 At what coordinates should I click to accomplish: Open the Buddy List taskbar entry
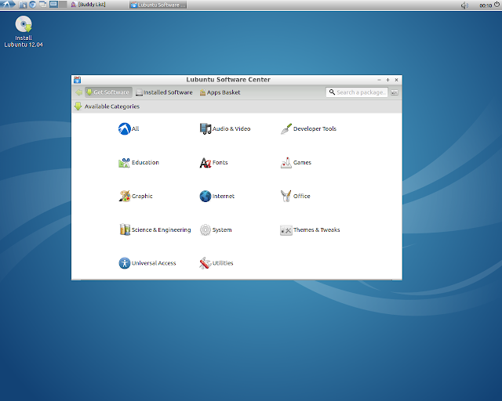click(88, 5)
